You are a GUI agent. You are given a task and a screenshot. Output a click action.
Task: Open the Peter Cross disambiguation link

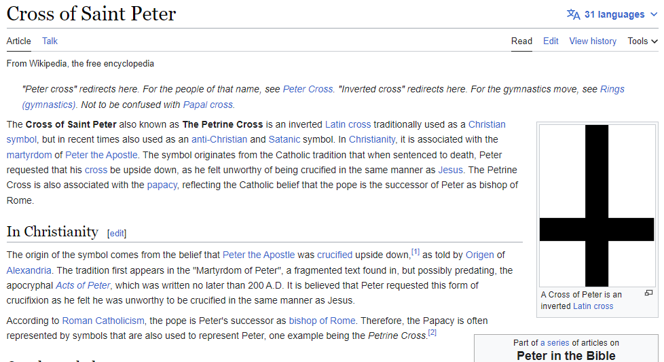[x=308, y=89]
